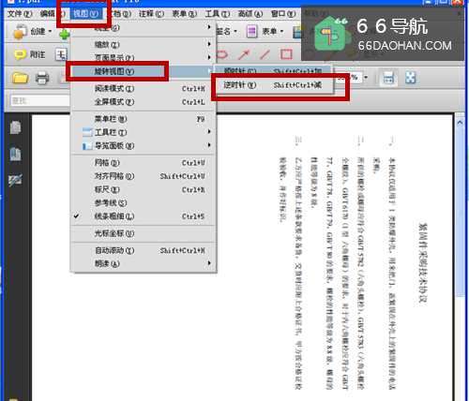Click the 表单 forms toolbar button
Viewport: 469px width, 401px height.
[265, 31]
